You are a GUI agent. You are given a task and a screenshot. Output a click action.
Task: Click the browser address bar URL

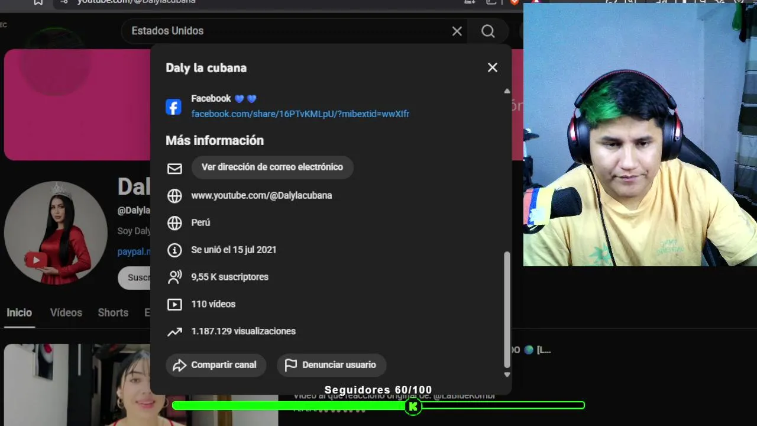136,2
